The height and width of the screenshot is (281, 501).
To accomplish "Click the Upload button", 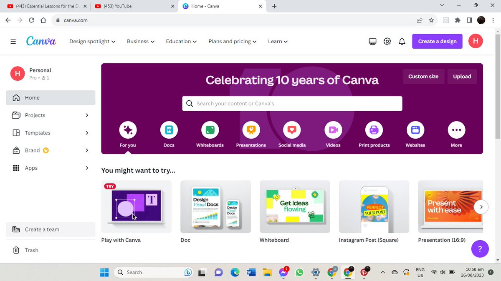I will tap(462, 77).
